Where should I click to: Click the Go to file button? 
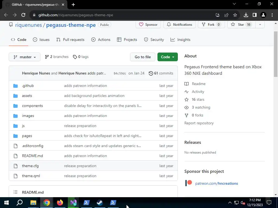(143, 57)
